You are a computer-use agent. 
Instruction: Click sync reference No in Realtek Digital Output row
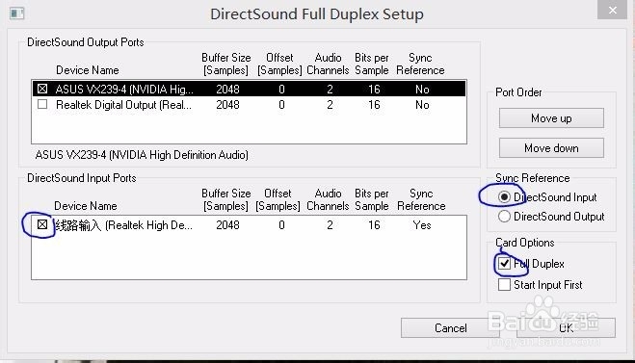pos(422,105)
